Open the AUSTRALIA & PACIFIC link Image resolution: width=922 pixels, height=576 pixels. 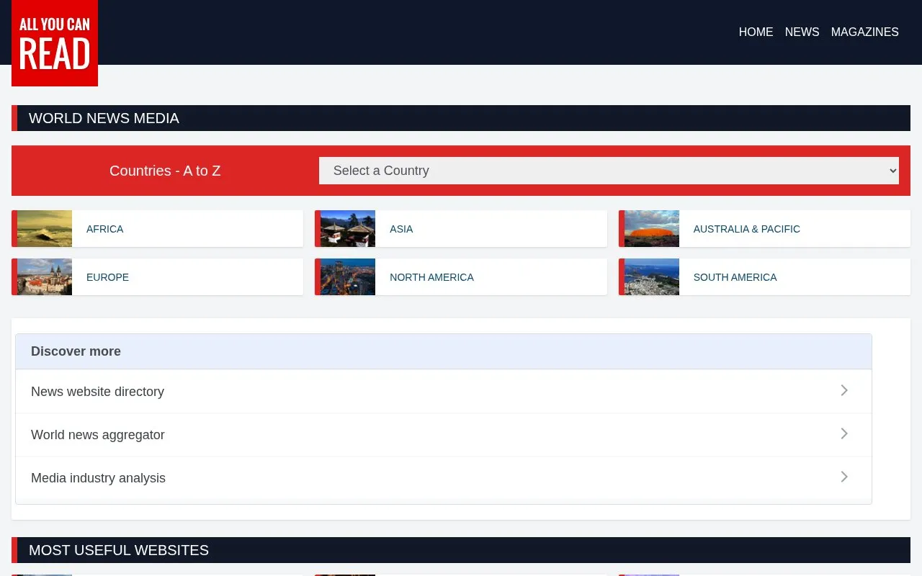click(x=746, y=229)
